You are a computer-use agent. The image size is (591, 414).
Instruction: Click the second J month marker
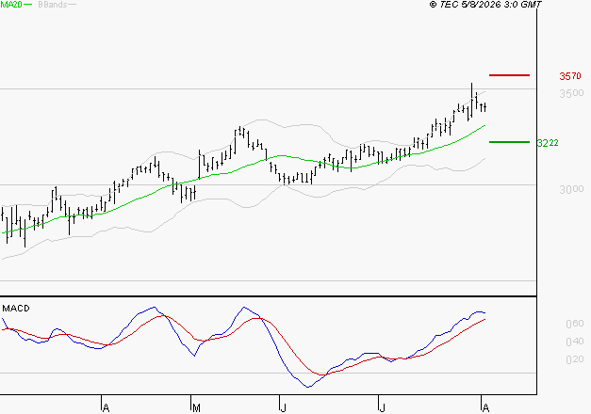[x=382, y=407]
